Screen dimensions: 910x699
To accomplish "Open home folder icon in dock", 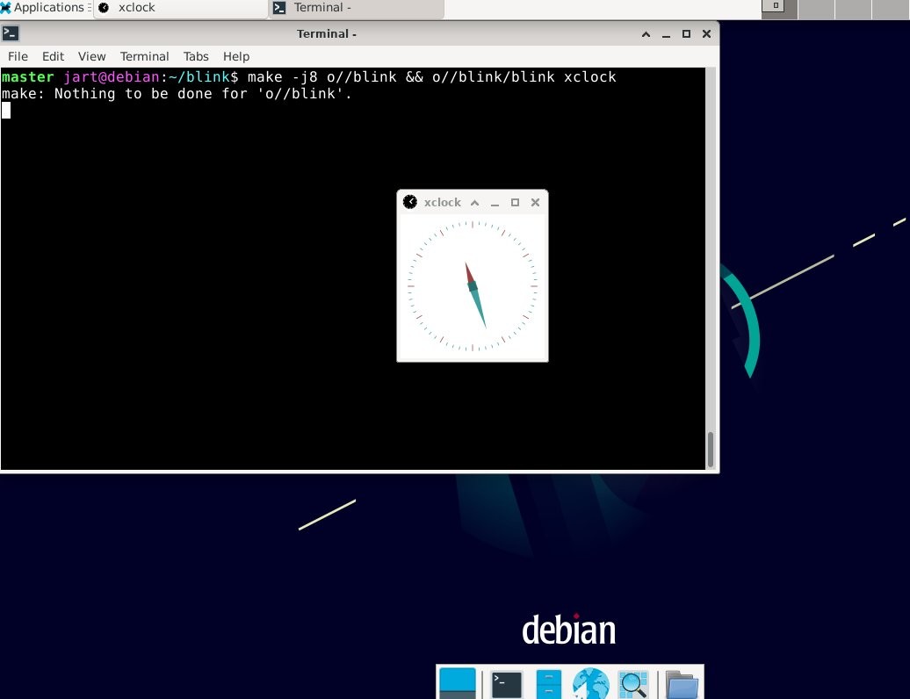I will [682, 685].
